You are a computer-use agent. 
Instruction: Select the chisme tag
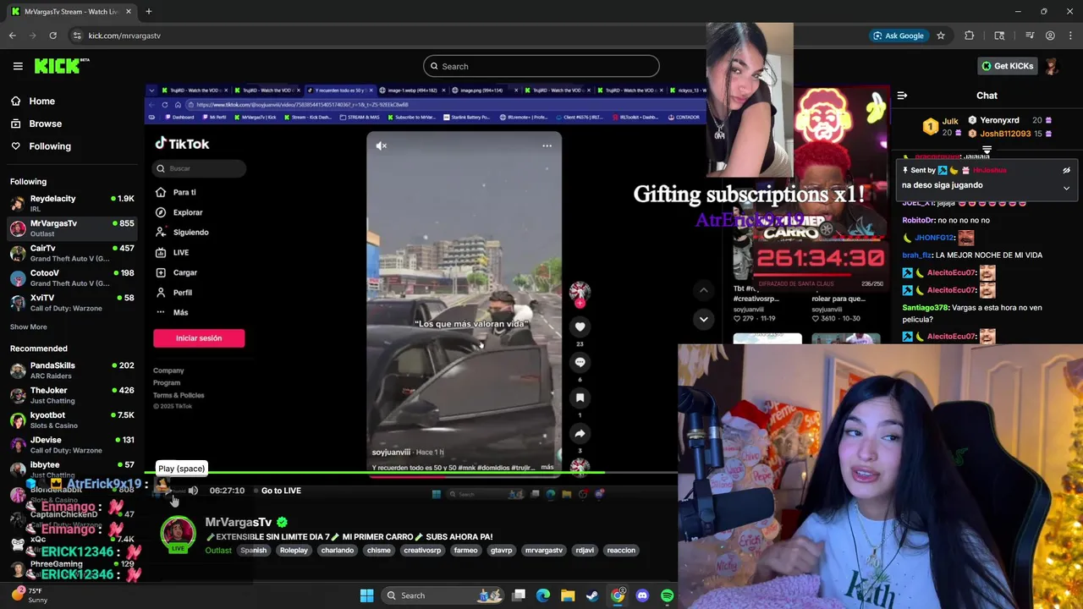pos(379,551)
